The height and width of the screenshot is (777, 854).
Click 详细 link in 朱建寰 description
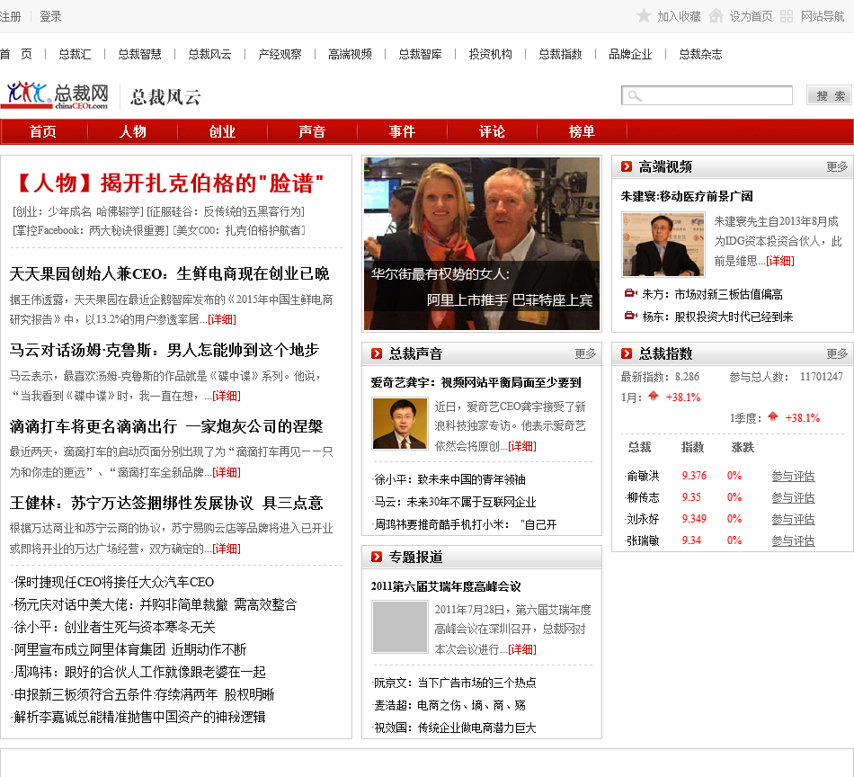pyautogui.click(x=780, y=261)
